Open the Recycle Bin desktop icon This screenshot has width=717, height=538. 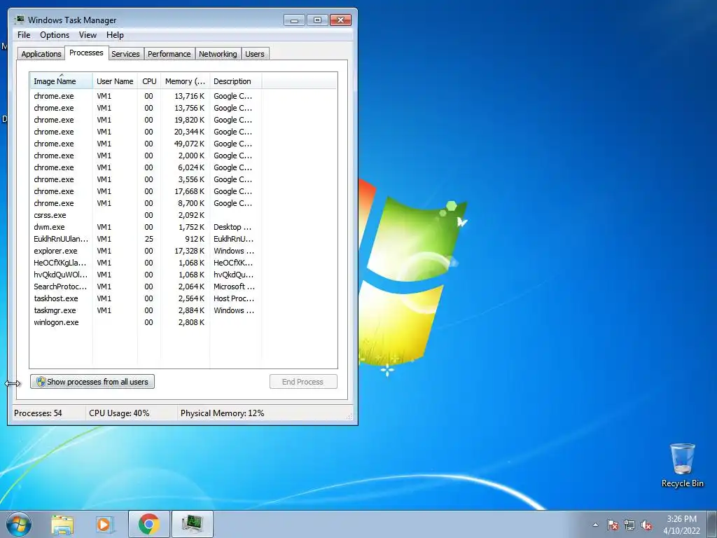tap(682, 465)
